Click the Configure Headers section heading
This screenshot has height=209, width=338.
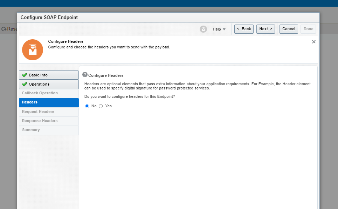[x=106, y=75]
